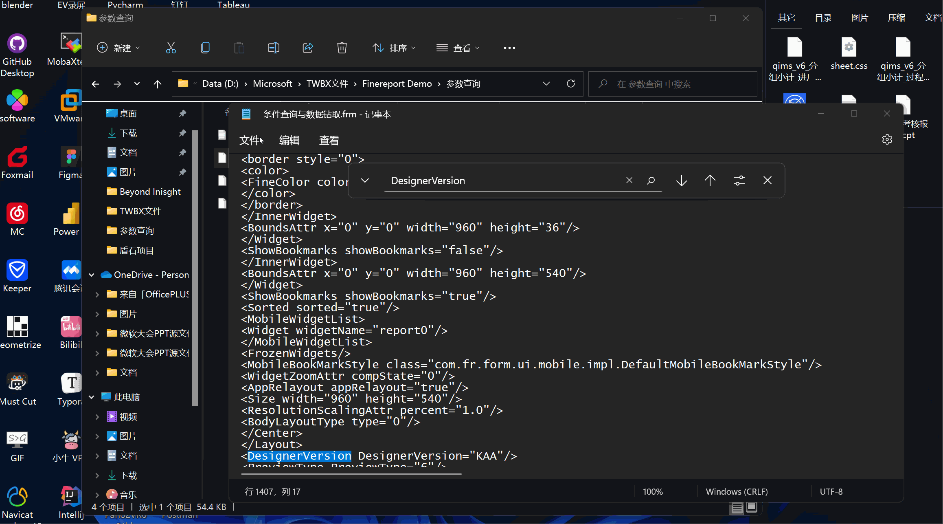This screenshot has height=524, width=943.
Task: Find previous match with up arrow
Action: tap(710, 181)
